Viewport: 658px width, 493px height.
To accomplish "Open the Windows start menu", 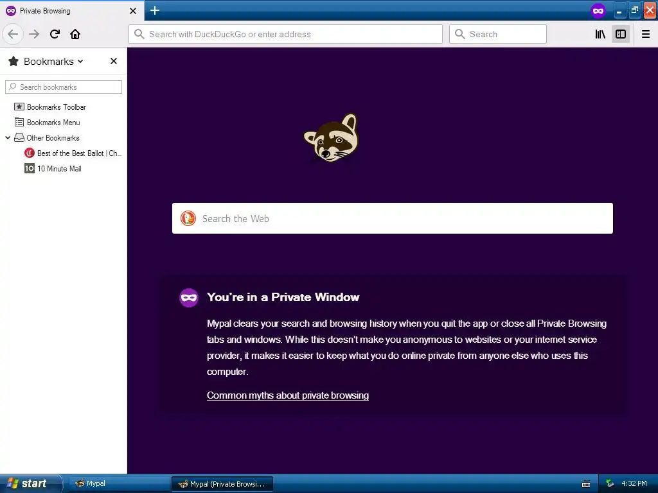I will [x=30, y=483].
